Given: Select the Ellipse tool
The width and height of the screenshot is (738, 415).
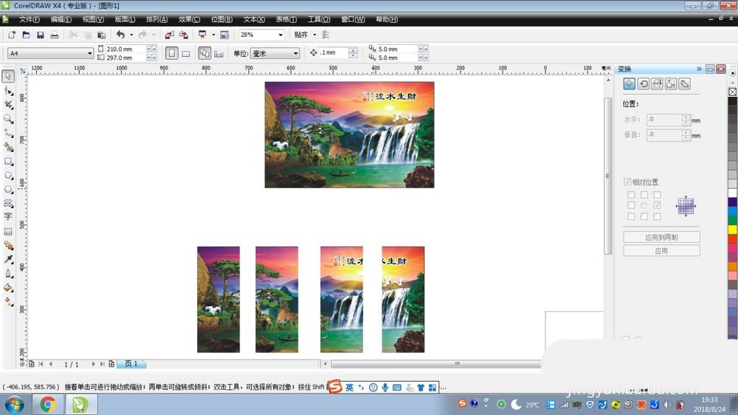Looking at the screenshot, I should [x=8, y=176].
